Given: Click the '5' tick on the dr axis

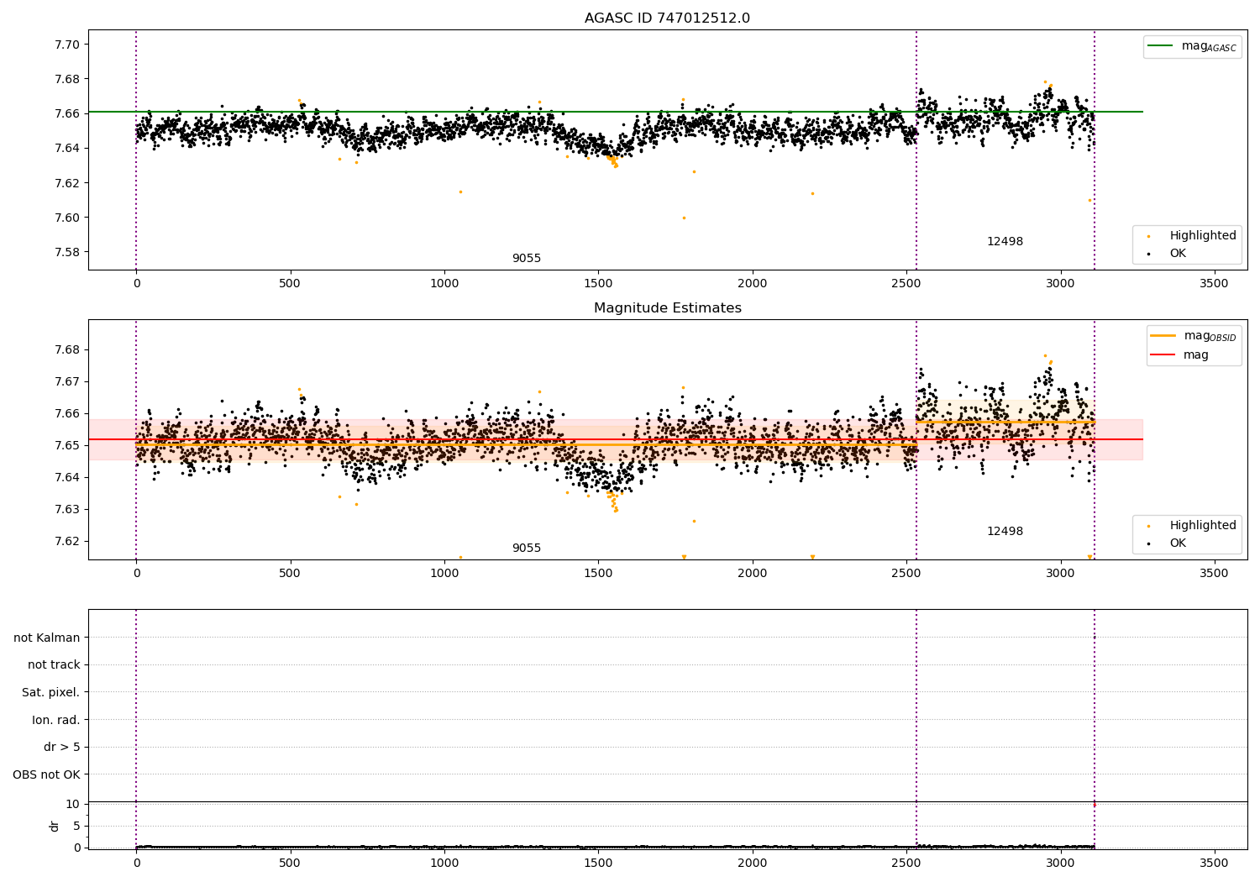Looking at the screenshot, I should pyautogui.click(x=76, y=826).
